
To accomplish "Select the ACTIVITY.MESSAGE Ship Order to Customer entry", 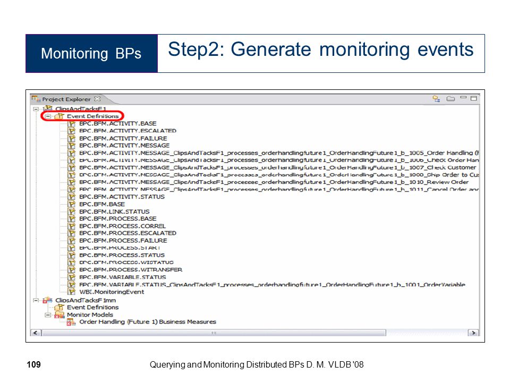I will point(279,175).
